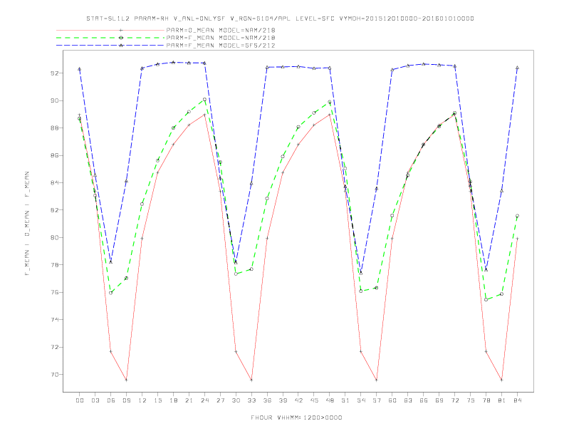The image size is (564, 436).
Task: Click x-axis tick label 42
Action: 298,400
